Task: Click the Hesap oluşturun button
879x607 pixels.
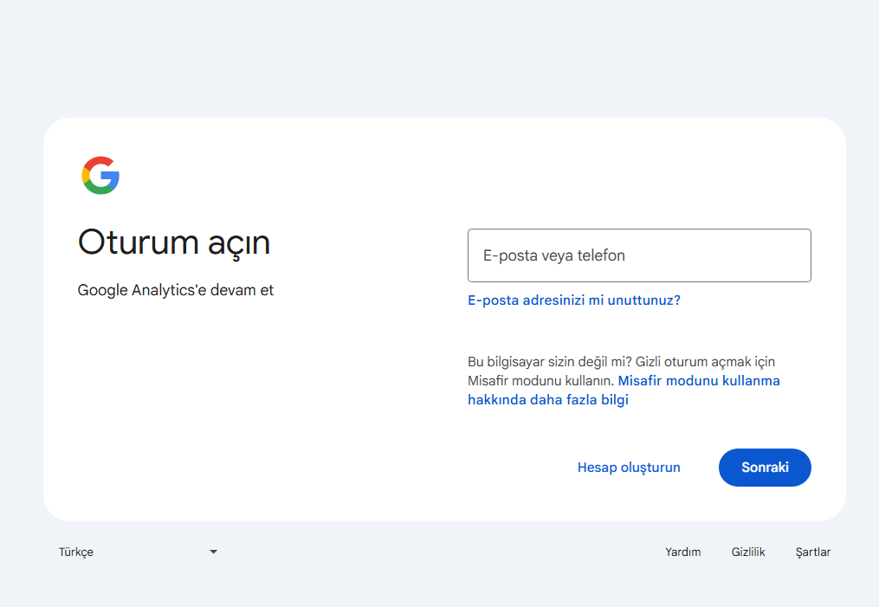Action: pyautogui.click(x=629, y=468)
